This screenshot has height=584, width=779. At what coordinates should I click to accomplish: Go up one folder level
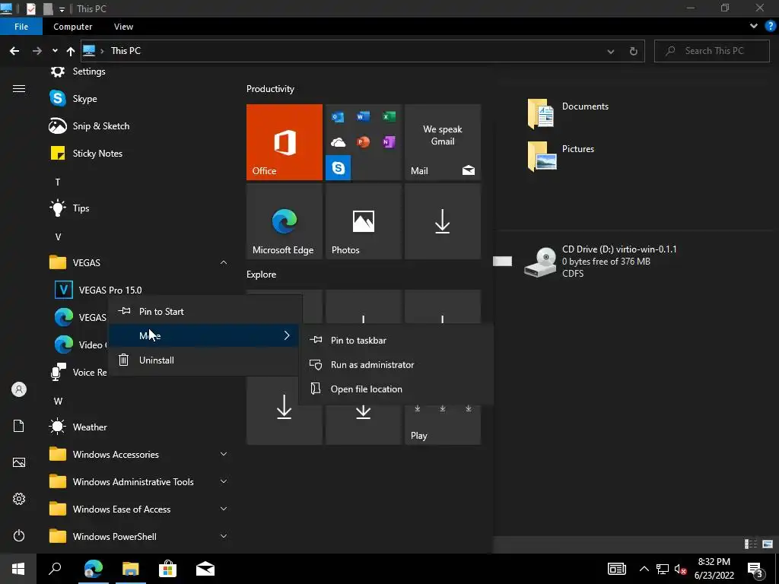[x=71, y=51]
